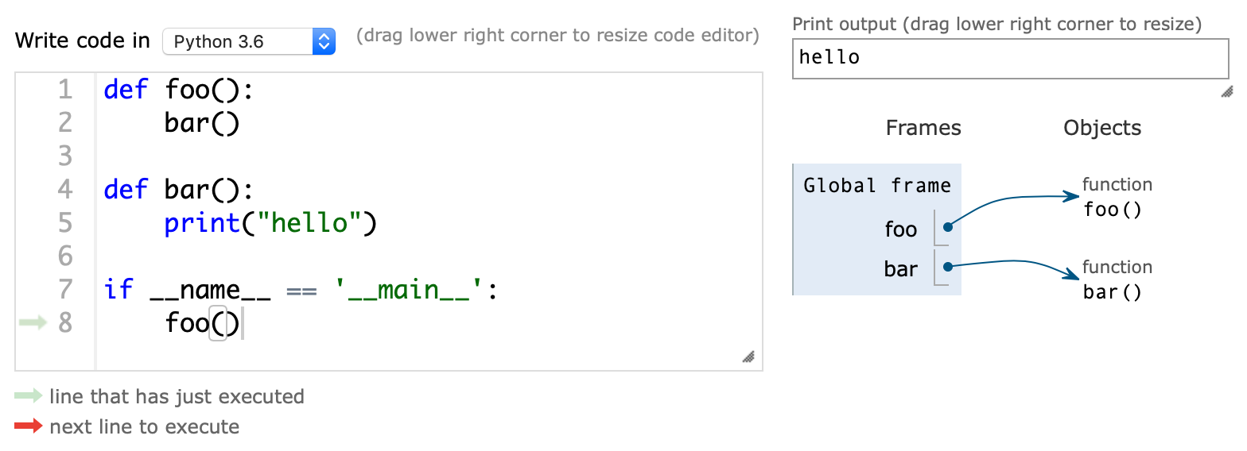Click the Objects column heading
This screenshot has width=1247, height=451.
pyautogui.click(x=1102, y=128)
